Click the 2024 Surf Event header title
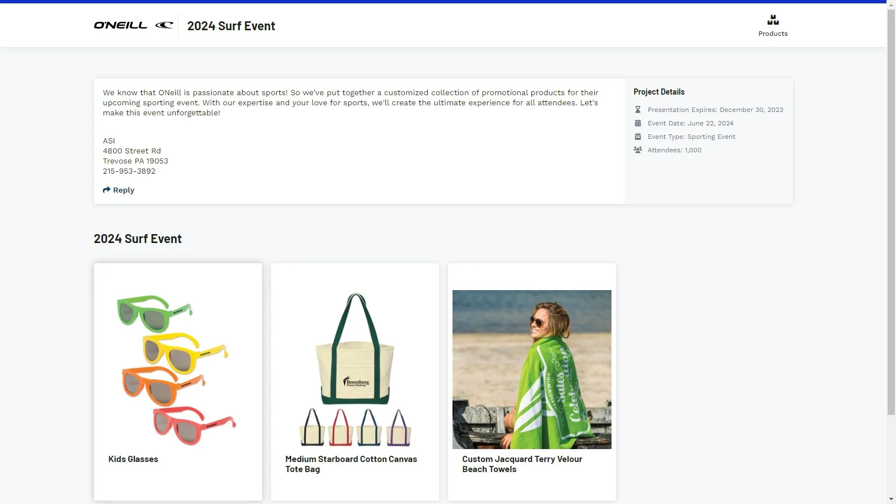This screenshot has height=504, width=896. click(231, 26)
